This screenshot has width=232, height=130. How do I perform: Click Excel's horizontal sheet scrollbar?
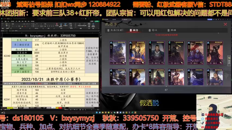tap(81, 108)
